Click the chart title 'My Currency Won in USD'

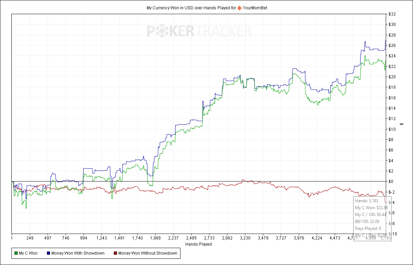[x=170, y=8]
